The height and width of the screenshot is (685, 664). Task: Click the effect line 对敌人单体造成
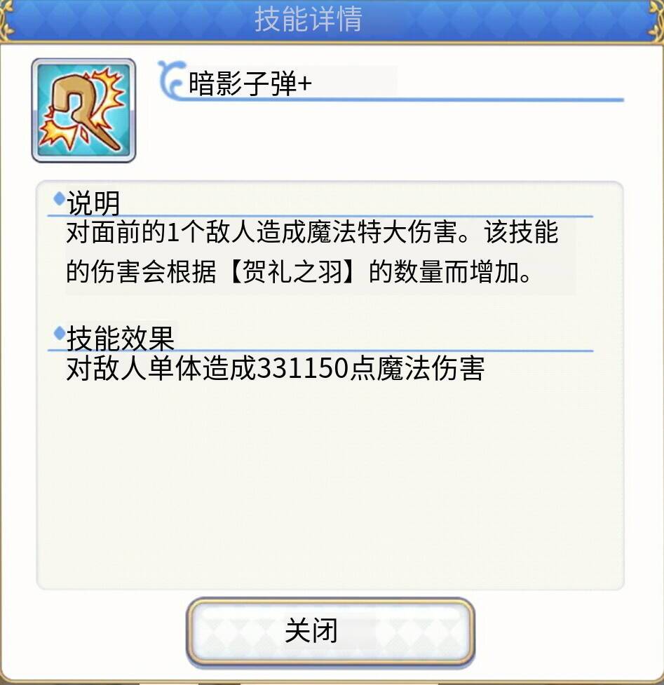161,368
